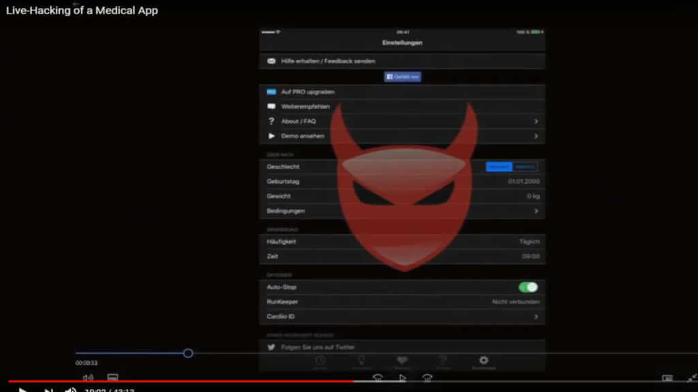Tap the Weiterempfehlen icon
Image resolution: width=698 pixels, height=392 pixels.
[271, 106]
